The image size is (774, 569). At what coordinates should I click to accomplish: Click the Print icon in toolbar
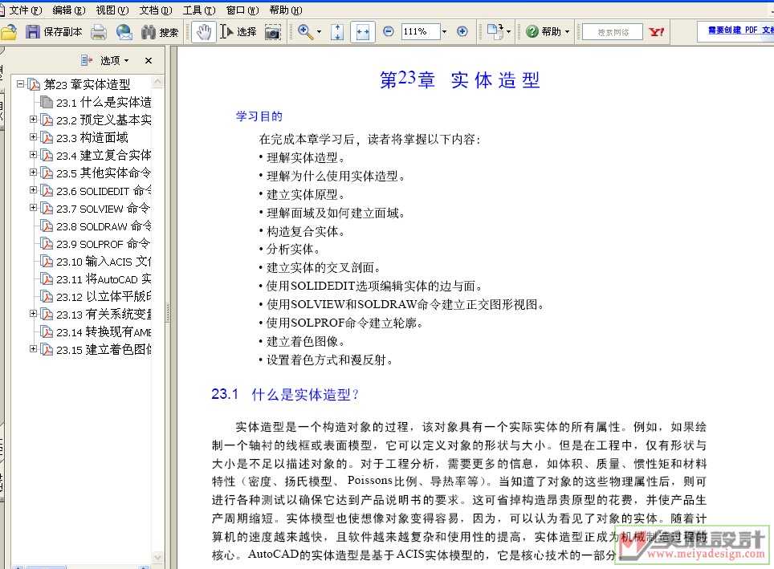[x=98, y=32]
